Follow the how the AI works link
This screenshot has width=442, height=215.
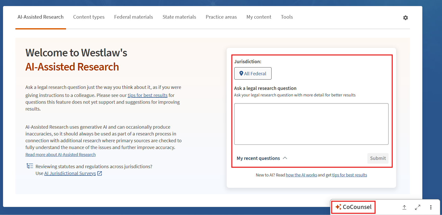301,175
